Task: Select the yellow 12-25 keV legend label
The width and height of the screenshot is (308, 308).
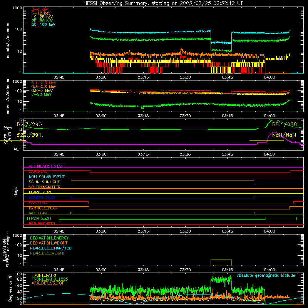Action: pos(42,17)
